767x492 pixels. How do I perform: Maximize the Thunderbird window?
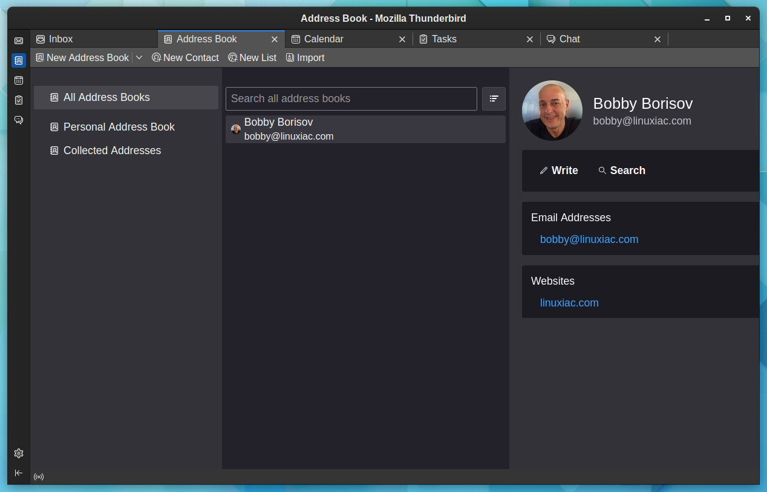(x=728, y=19)
